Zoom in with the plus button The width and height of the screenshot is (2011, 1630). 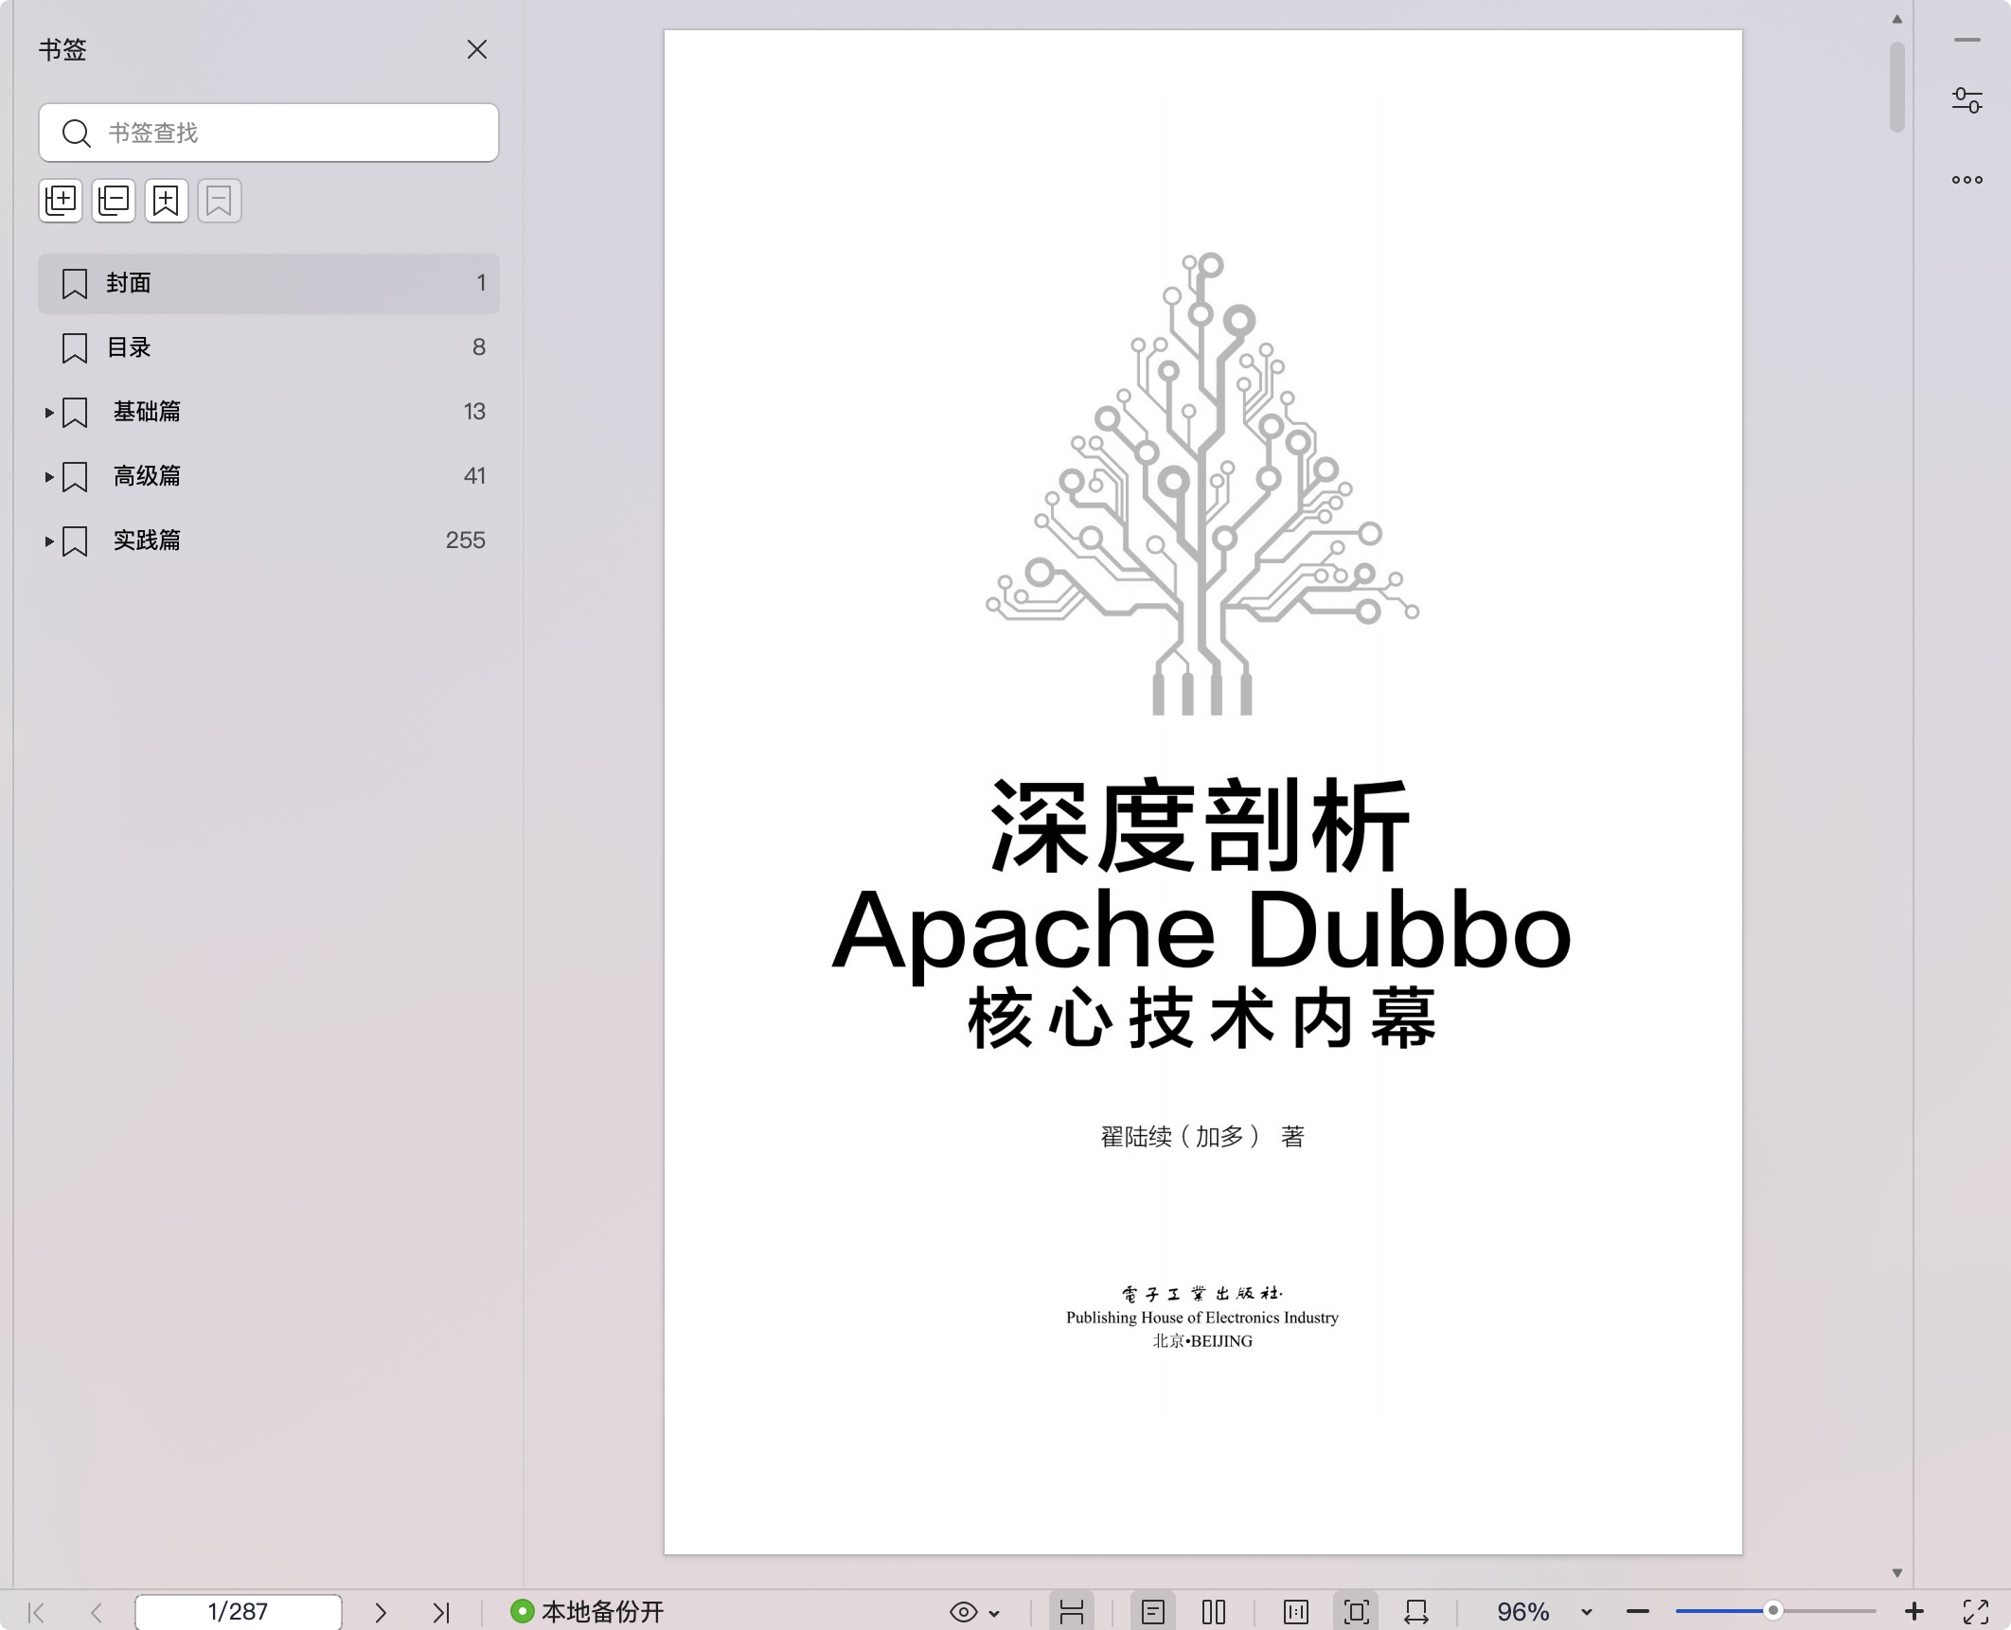pyautogui.click(x=1914, y=1611)
